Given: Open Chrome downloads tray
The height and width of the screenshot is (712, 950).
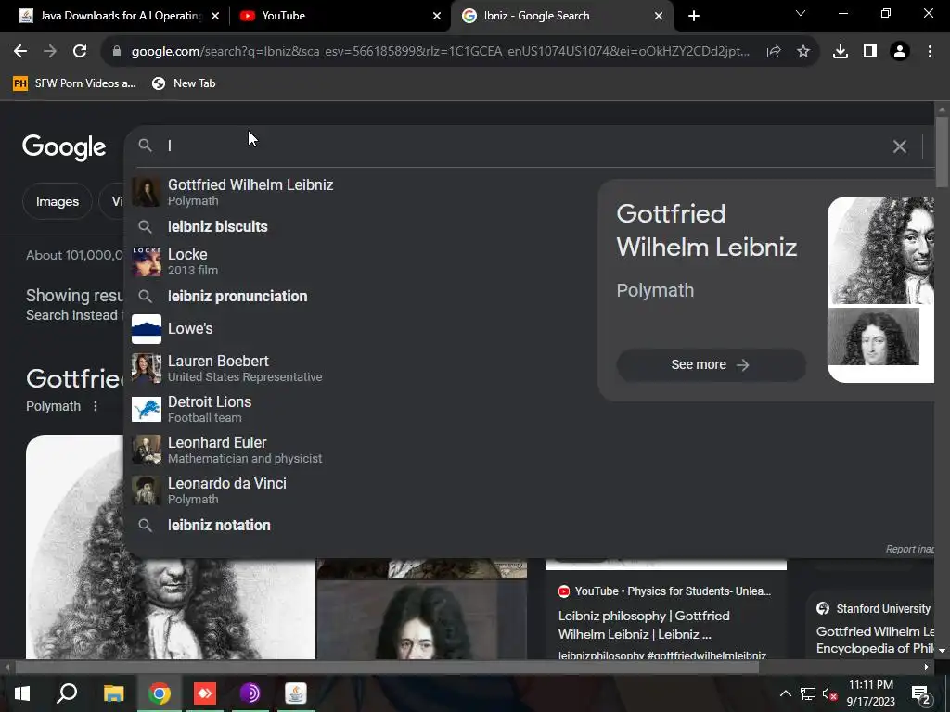Looking at the screenshot, I should click(841, 52).
